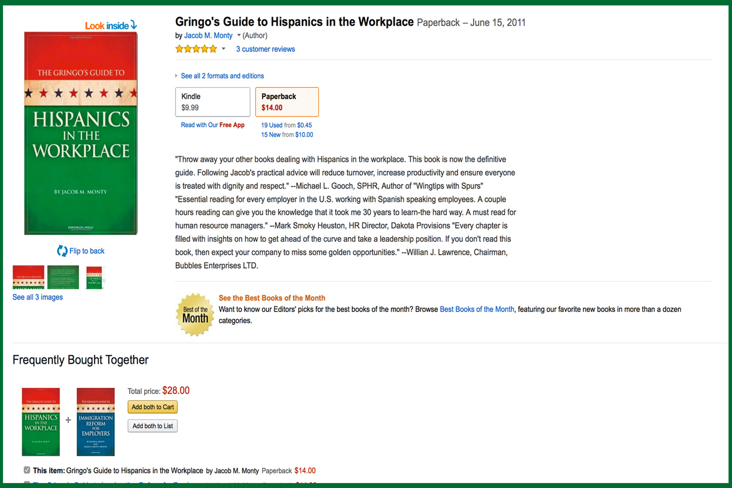Select the first red cover thumbnail
This screenshot has width=732, height=488.
click(x=28, y=277)
